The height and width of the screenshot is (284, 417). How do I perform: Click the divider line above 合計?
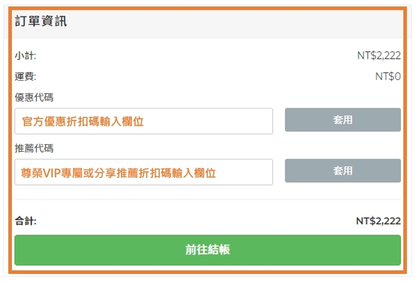[x=207, y=200]
